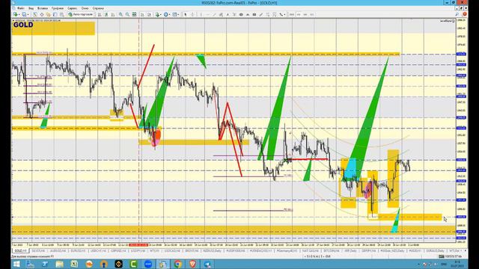This screenshot has height=269, width=479.
Task: Open the search magnifier icon
Action: [457, 14]
